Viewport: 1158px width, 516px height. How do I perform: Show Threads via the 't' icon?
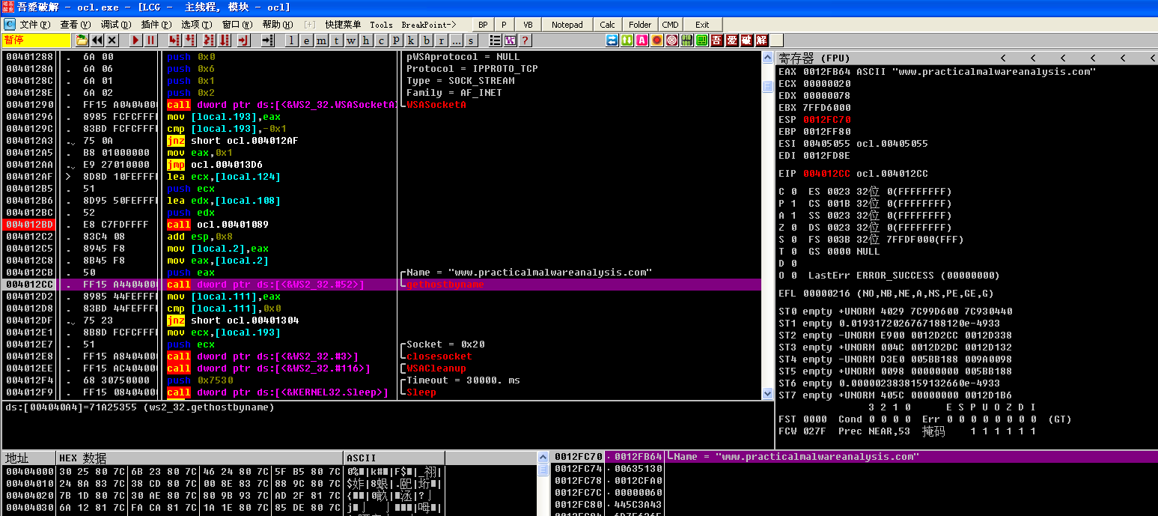[336, 40]
